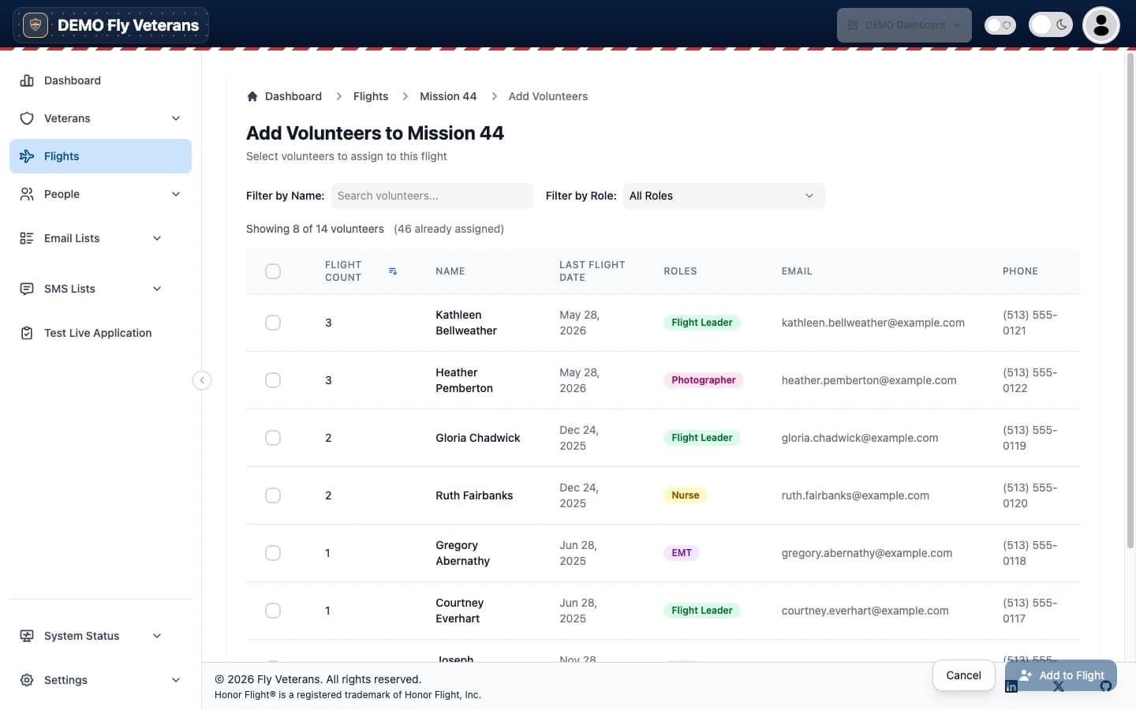Toggle the dark mode moon switch
Image resolution: width=1136 pixels, height=710 pixels.
(x=1051, y=25)
